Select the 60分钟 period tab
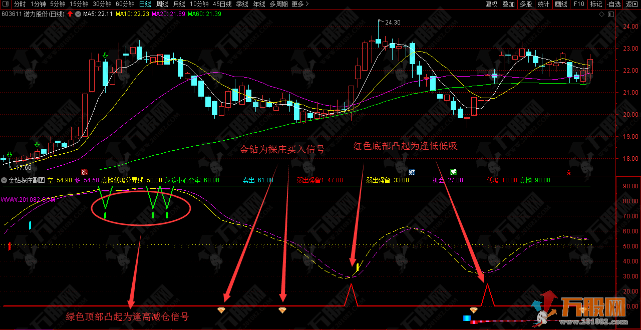Viewport: 641px width, 330px height. coord(125,4)
